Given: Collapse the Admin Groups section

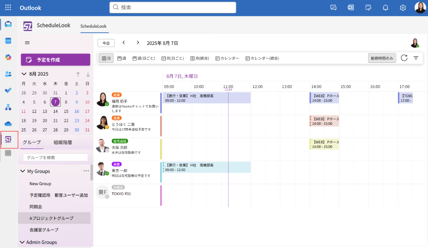Looking at the screenshot, I should [22, 242].
